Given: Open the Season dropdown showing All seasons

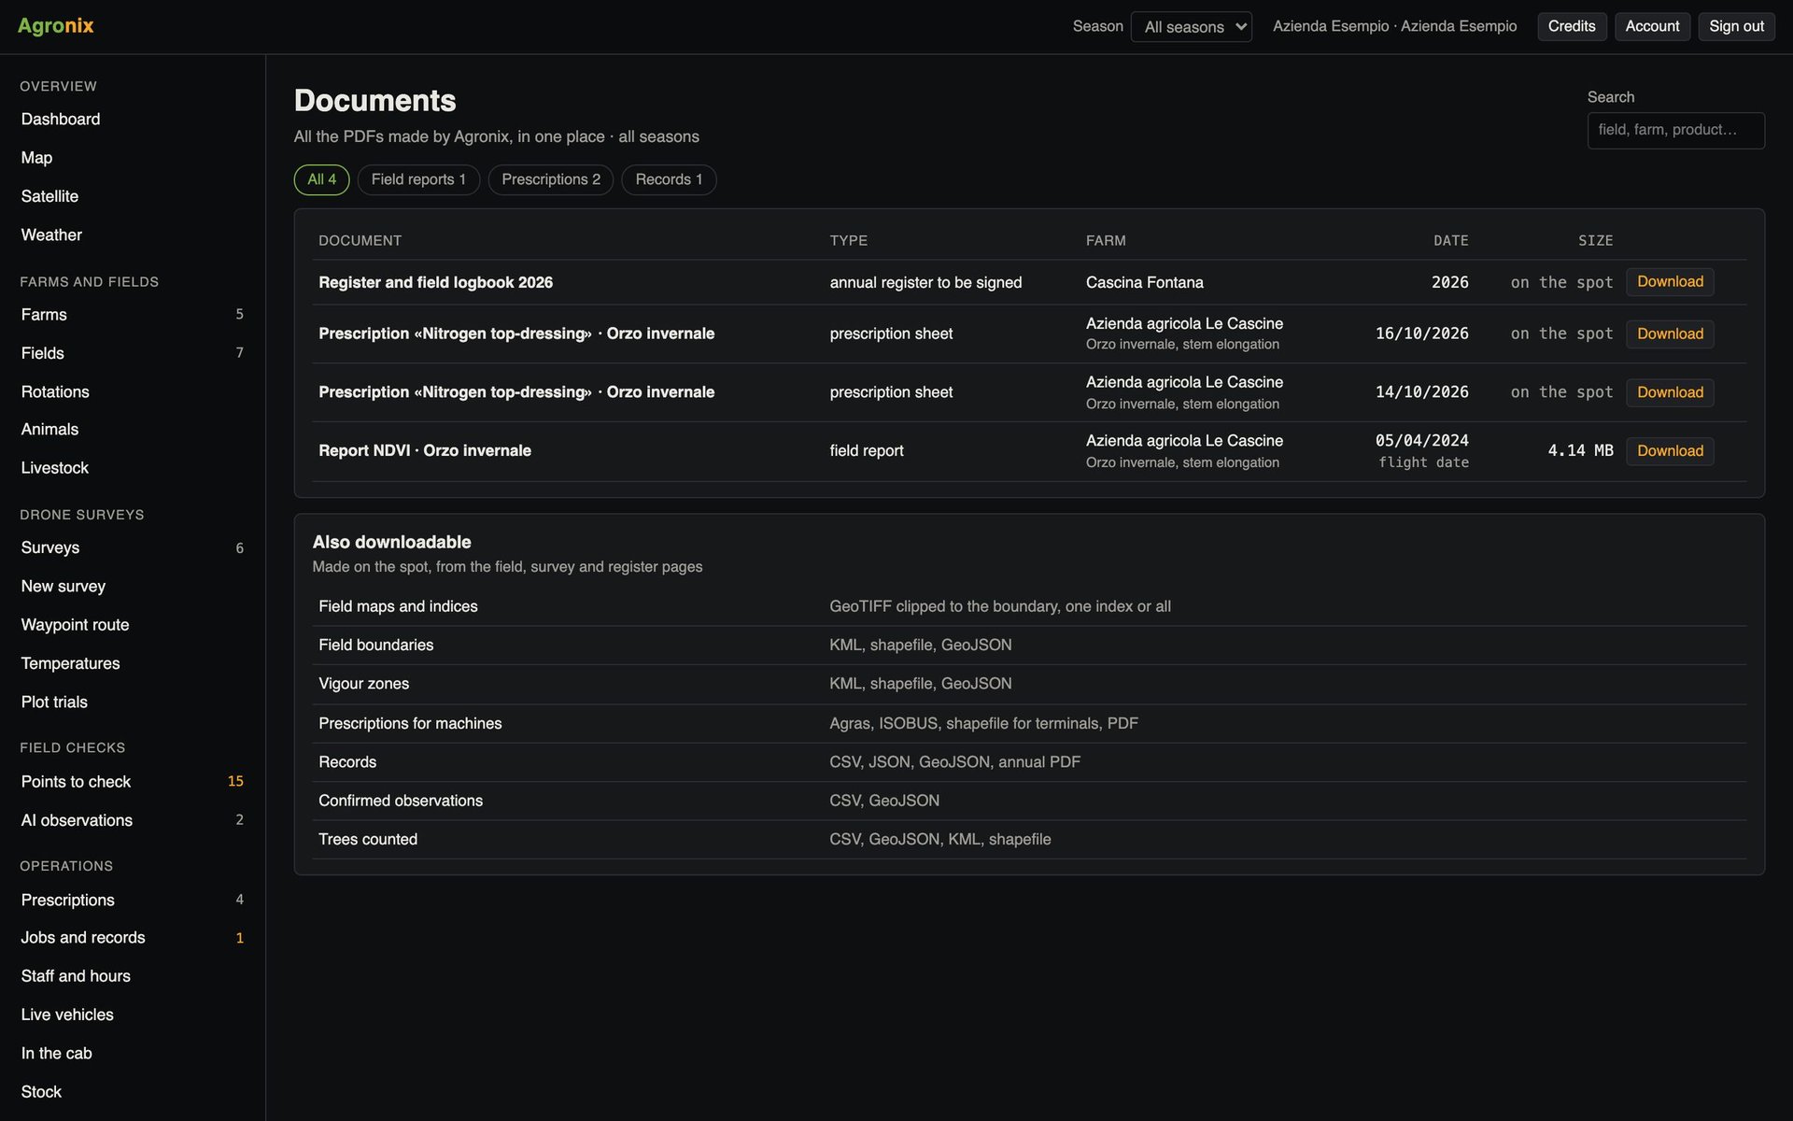Looking at the screenshot, I should tap(1191, 26).
